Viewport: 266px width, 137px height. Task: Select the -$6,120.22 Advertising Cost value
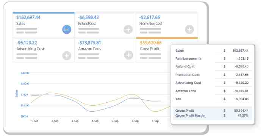[27, 43]
